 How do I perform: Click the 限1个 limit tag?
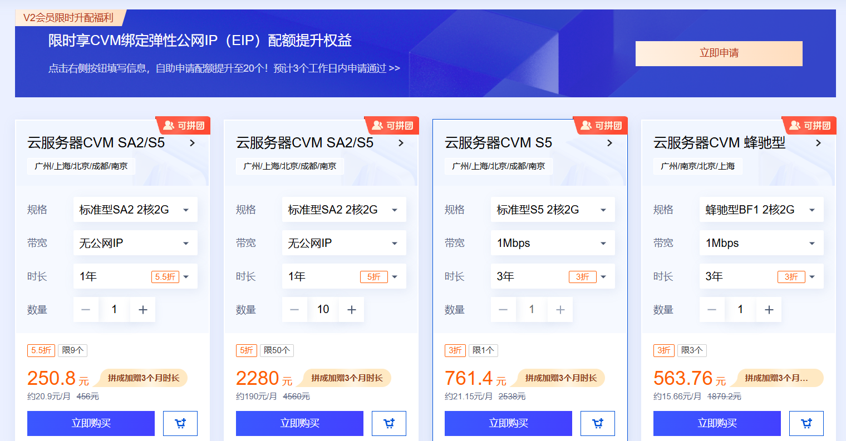(483, 350)
